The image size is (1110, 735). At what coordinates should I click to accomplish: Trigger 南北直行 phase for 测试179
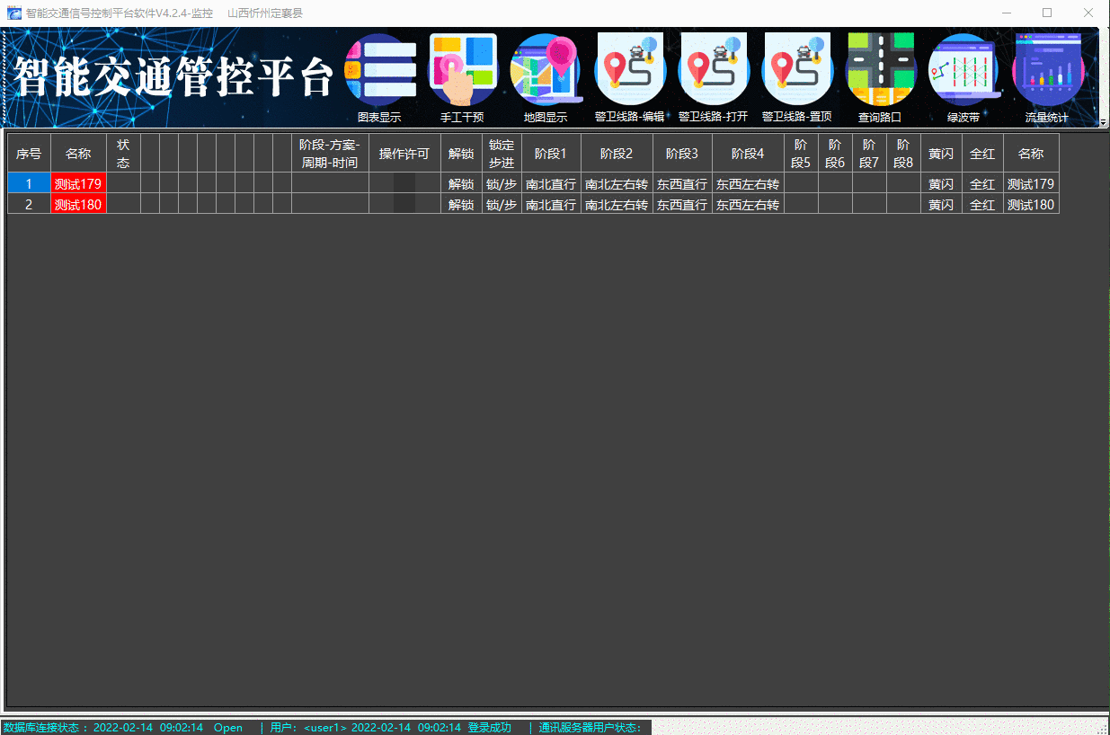click(x=551, y=184)
